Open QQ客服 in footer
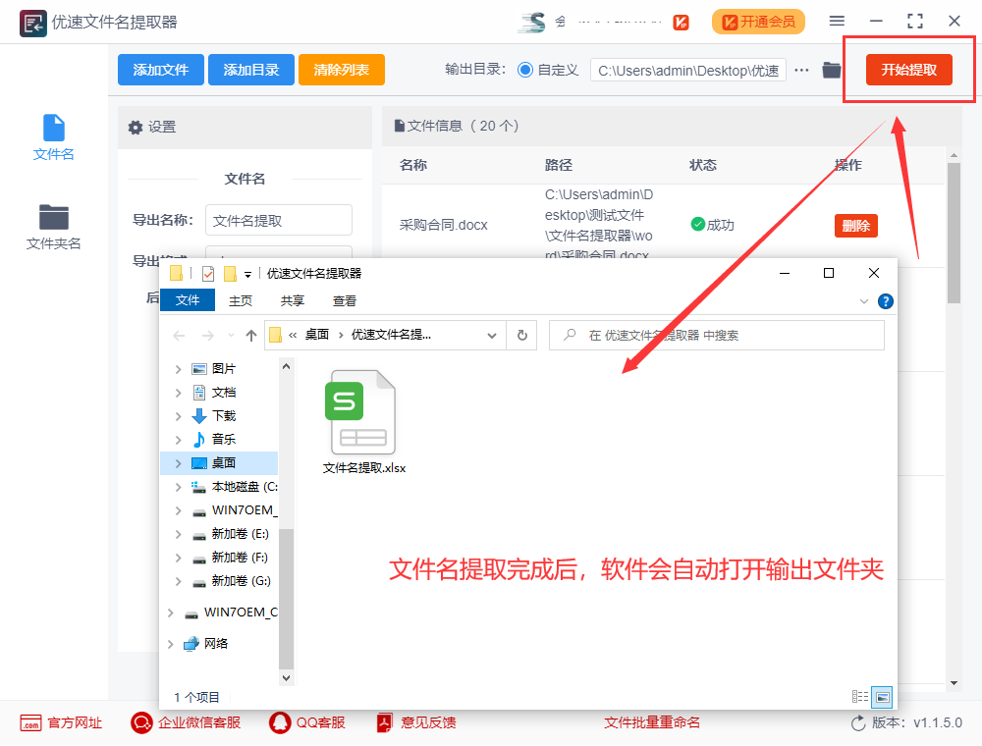 [307, 722]
